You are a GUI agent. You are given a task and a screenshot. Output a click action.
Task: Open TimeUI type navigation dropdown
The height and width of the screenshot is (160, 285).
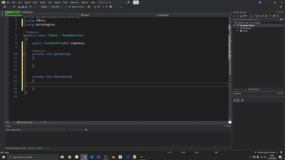point(118,15)
